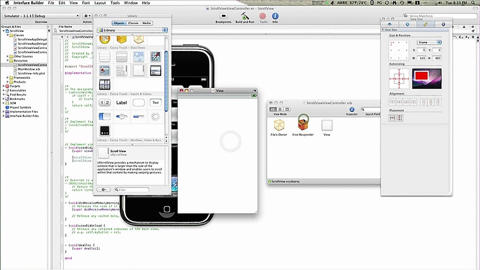Viewport: 480px width, 270px height.
Task: Collapse the Classes folder
Action: click(x=7, y=35)
